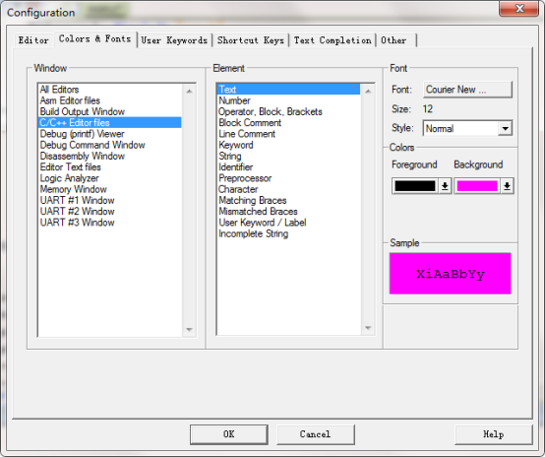545x457 pixels.
Task: Select All Editors in Window list
Action: click(x=110, y=90)
